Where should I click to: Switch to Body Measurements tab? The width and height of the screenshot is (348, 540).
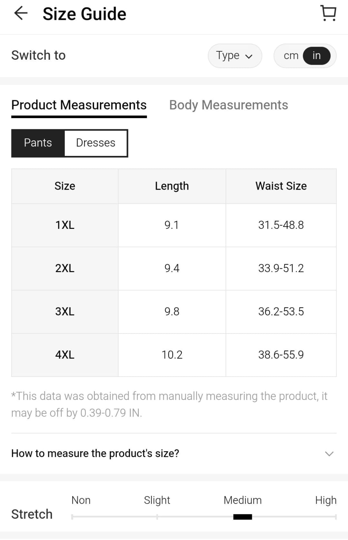tap(228, 105)
